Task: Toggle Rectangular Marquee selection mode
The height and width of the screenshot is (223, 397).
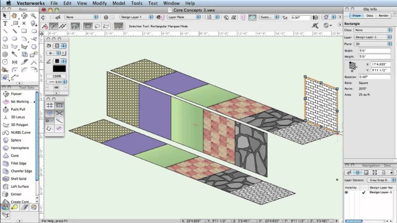Action: pos(88,26)
